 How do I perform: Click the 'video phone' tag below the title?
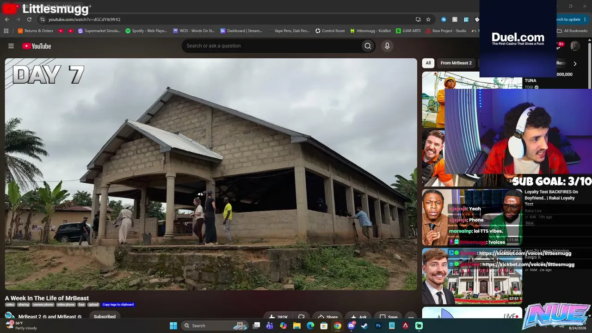pyautogui.click(x=66, y=305)
